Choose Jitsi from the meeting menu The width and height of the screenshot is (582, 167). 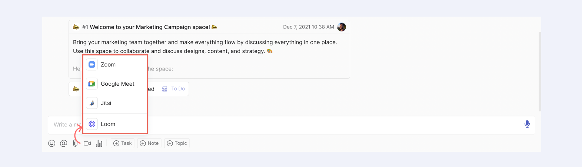tap(106, 103)
